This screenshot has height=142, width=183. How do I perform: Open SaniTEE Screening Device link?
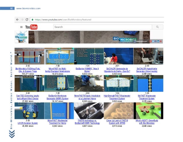pos(28,97)
